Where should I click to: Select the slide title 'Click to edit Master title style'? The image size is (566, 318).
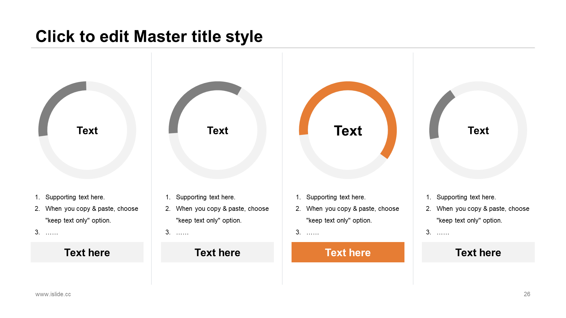149,37
